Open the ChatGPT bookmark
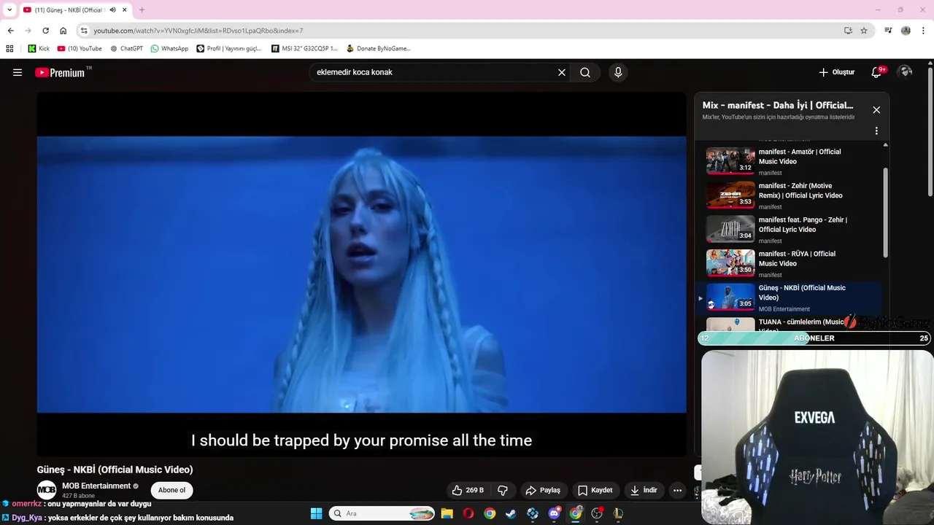 [x=126, y=48]
